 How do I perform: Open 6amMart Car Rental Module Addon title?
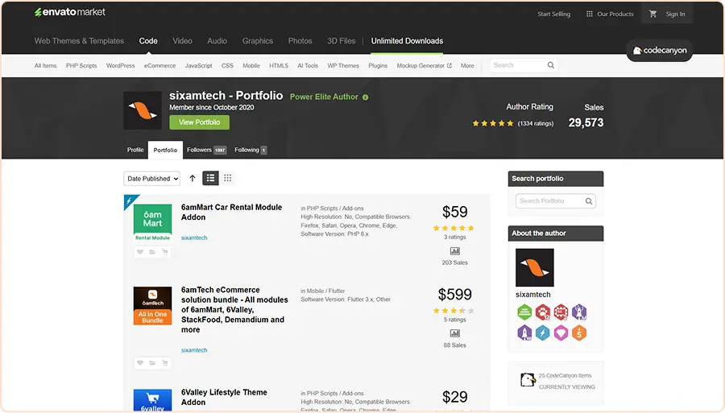[231, 212]
